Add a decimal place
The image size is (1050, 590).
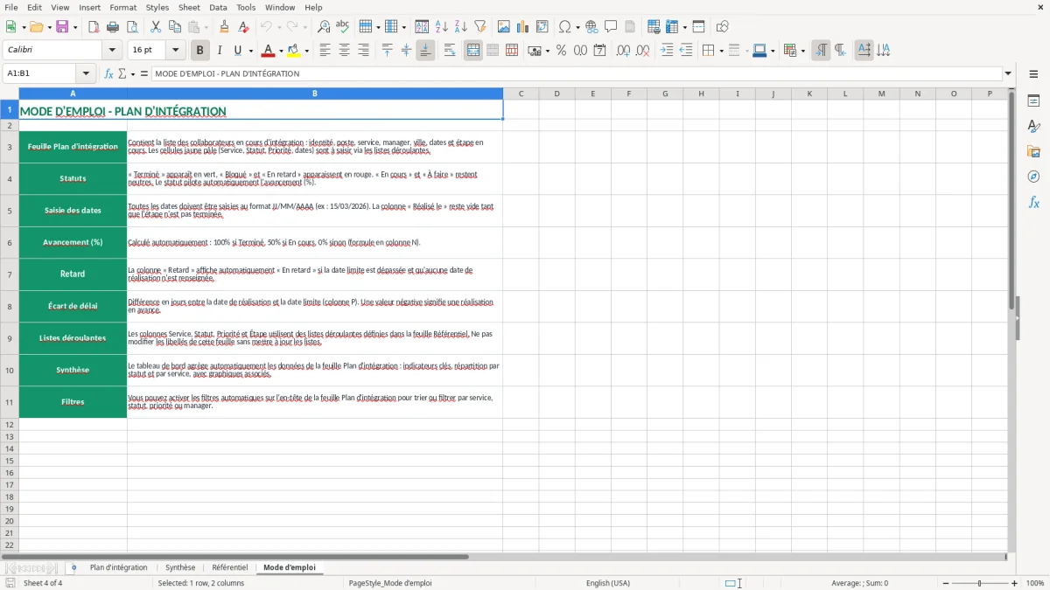[623, 51]
